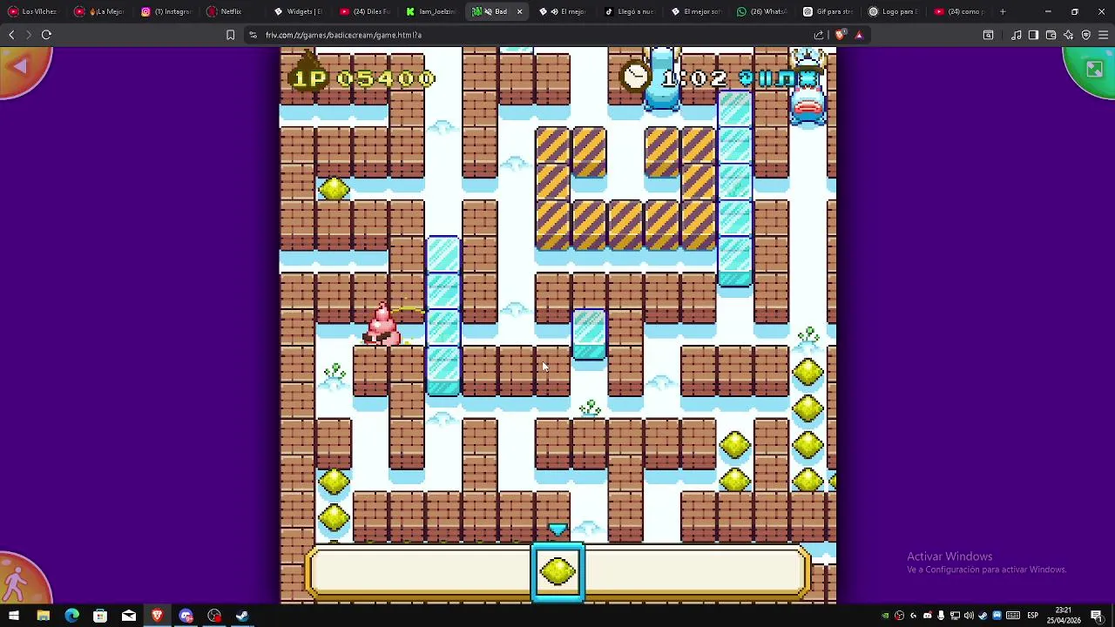Toggle mute icon on the Bad tab

[x=488, y=11]
